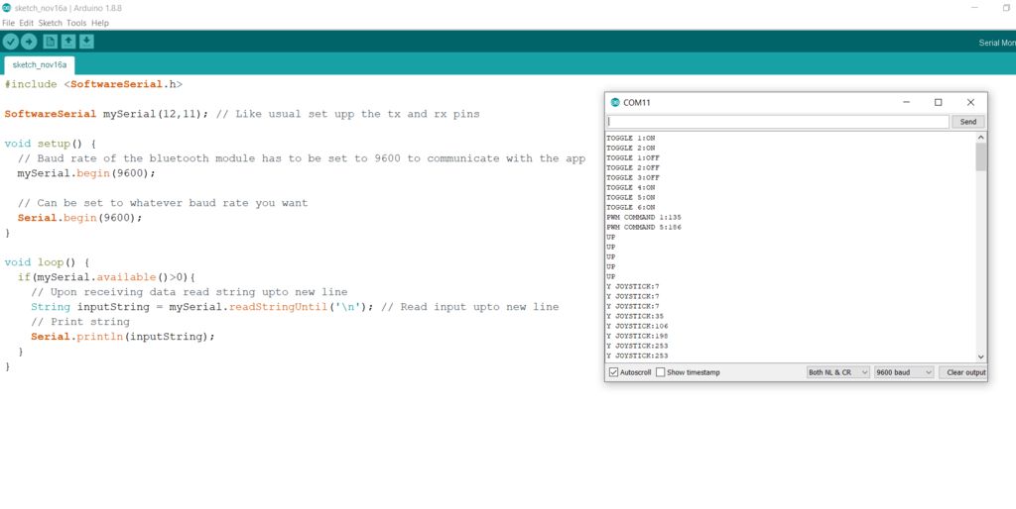The image size is (1016, 509).
Task: Click the scroll up arrow in serial output
Action: point(981,137)
